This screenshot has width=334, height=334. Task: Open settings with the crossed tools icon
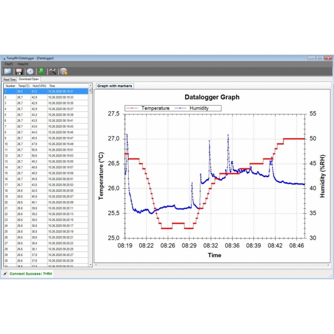pos(52,71)
